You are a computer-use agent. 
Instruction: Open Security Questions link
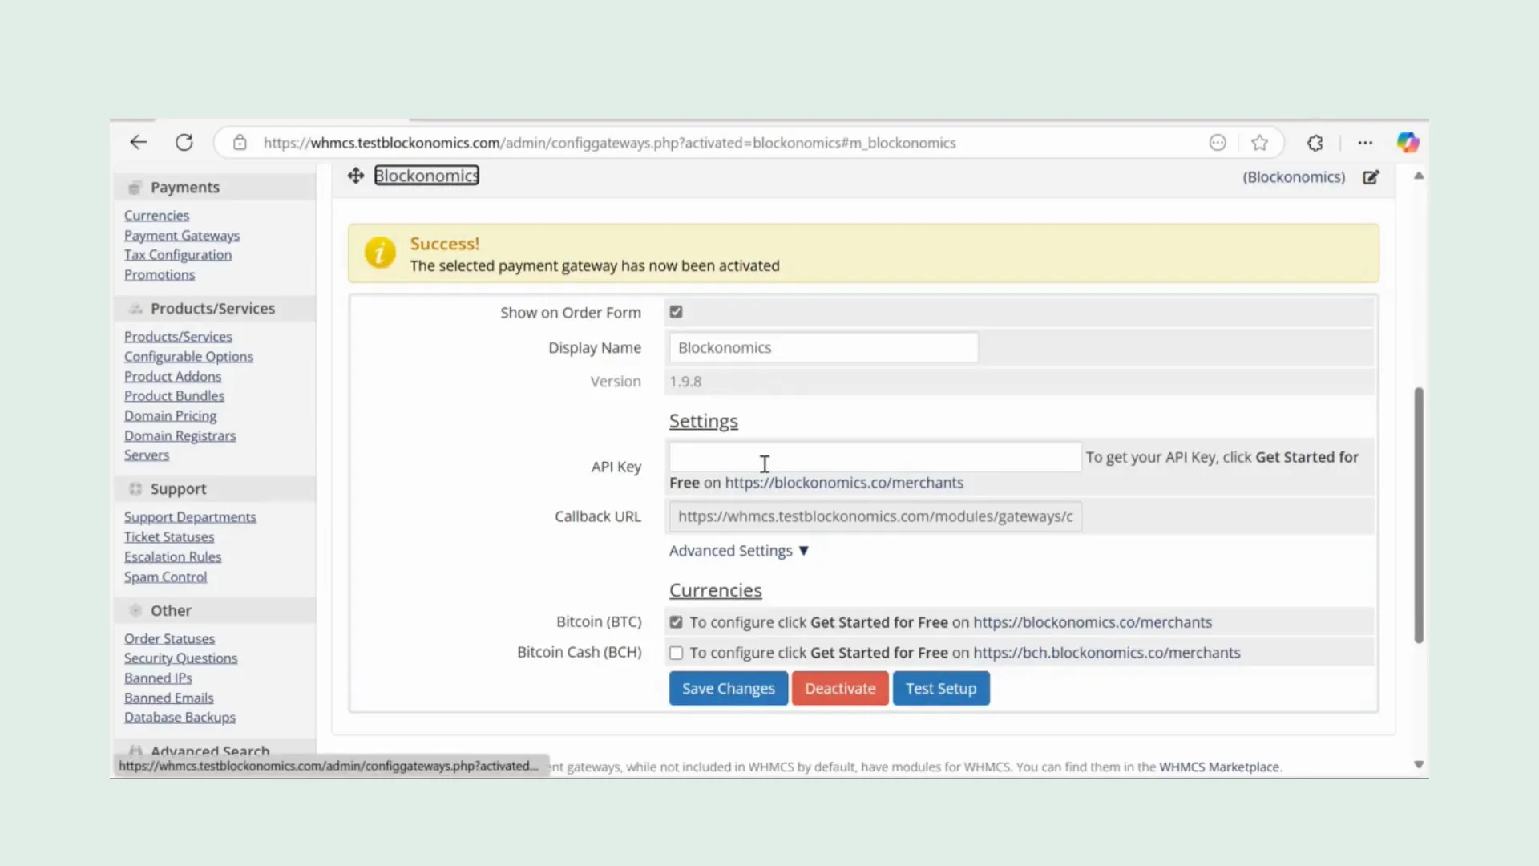[x=180, y=658]
